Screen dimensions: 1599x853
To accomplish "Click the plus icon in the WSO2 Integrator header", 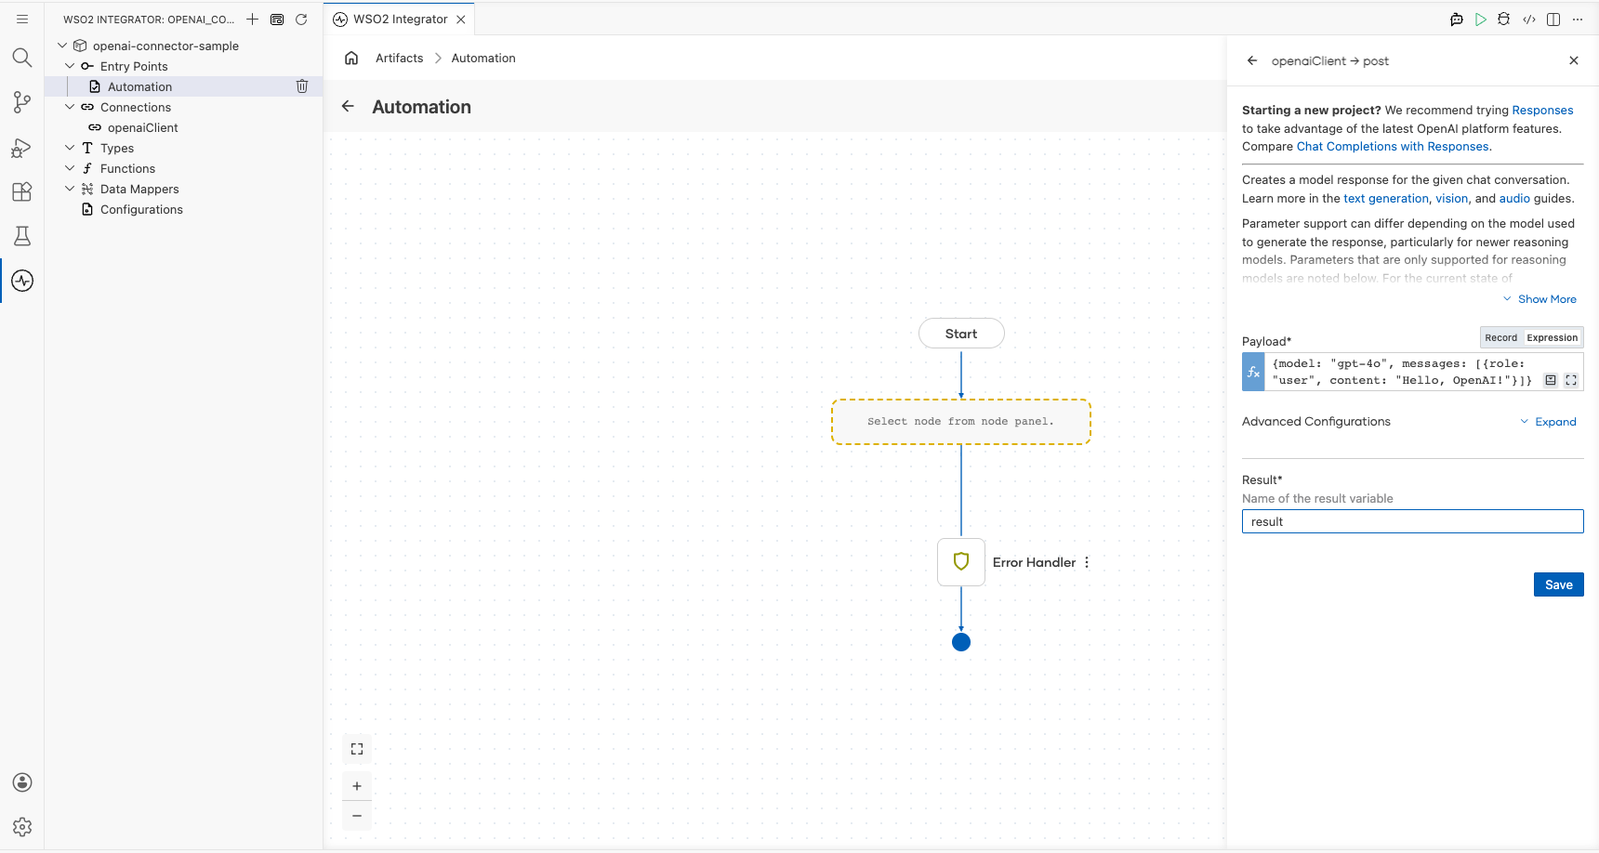I will click(252, 19).
